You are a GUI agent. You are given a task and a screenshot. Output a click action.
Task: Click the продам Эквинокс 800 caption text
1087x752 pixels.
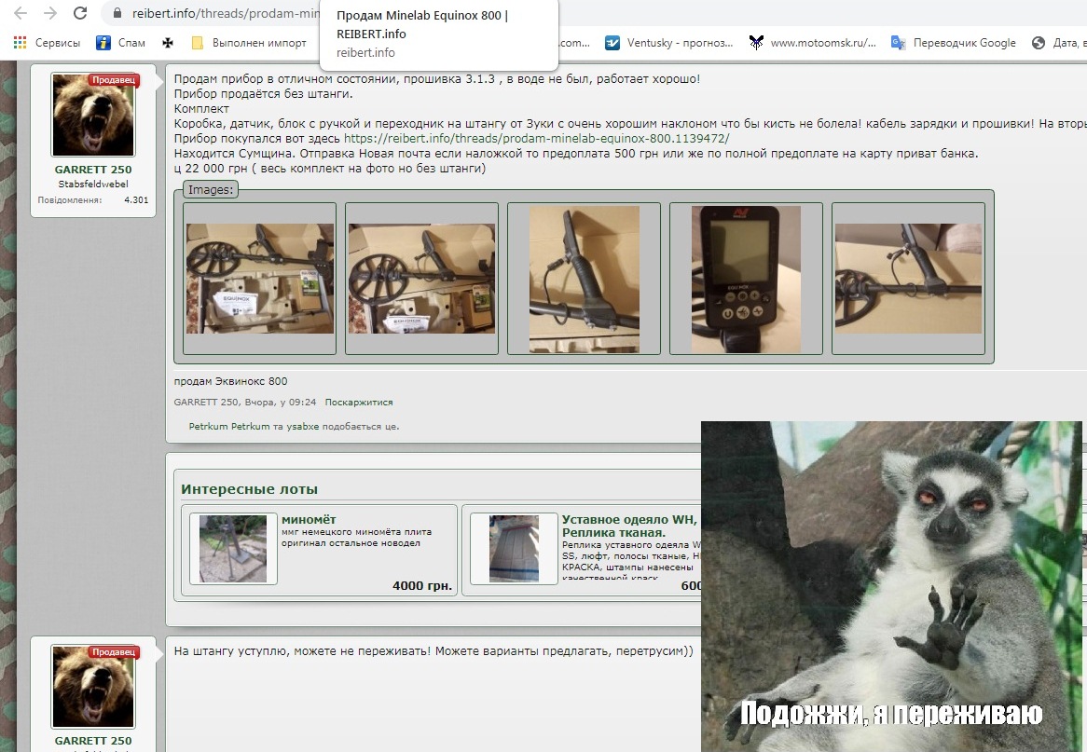click(x=231, y=381)
